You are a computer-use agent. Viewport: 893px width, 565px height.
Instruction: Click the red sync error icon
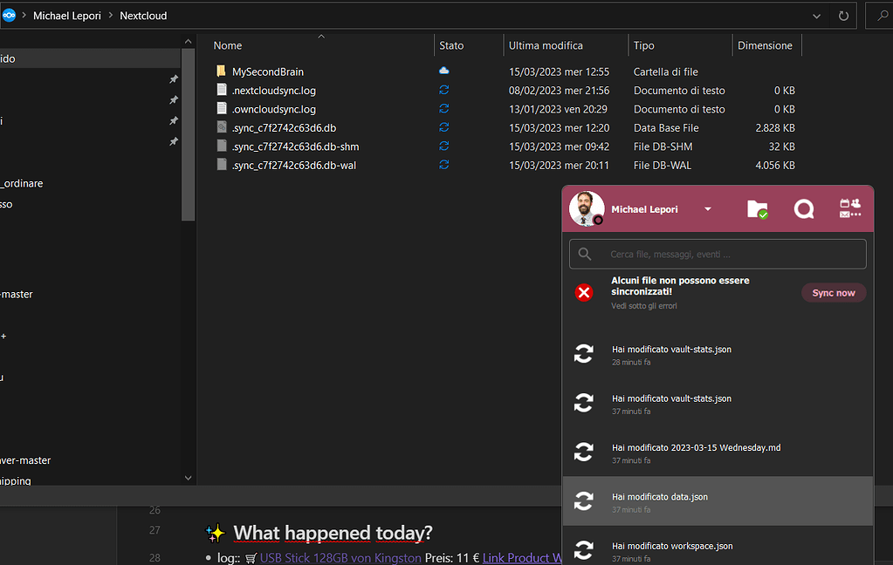pyautogui.click(x=583, y=292)
